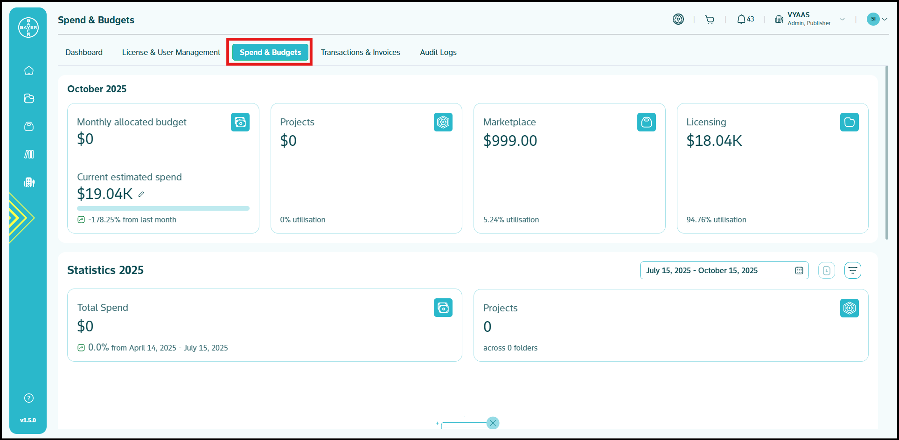Open the Home icon in sidebar
This screenshot has width=899, height=440.
(29, 71)
